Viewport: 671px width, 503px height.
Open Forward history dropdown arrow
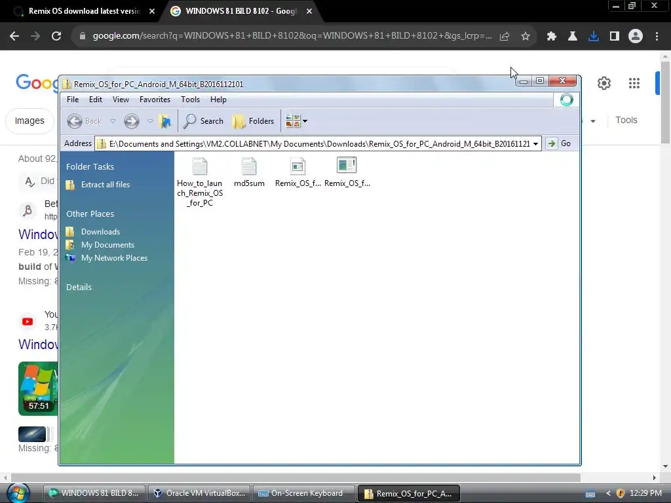pyautogui.click(x=150, y=121)
